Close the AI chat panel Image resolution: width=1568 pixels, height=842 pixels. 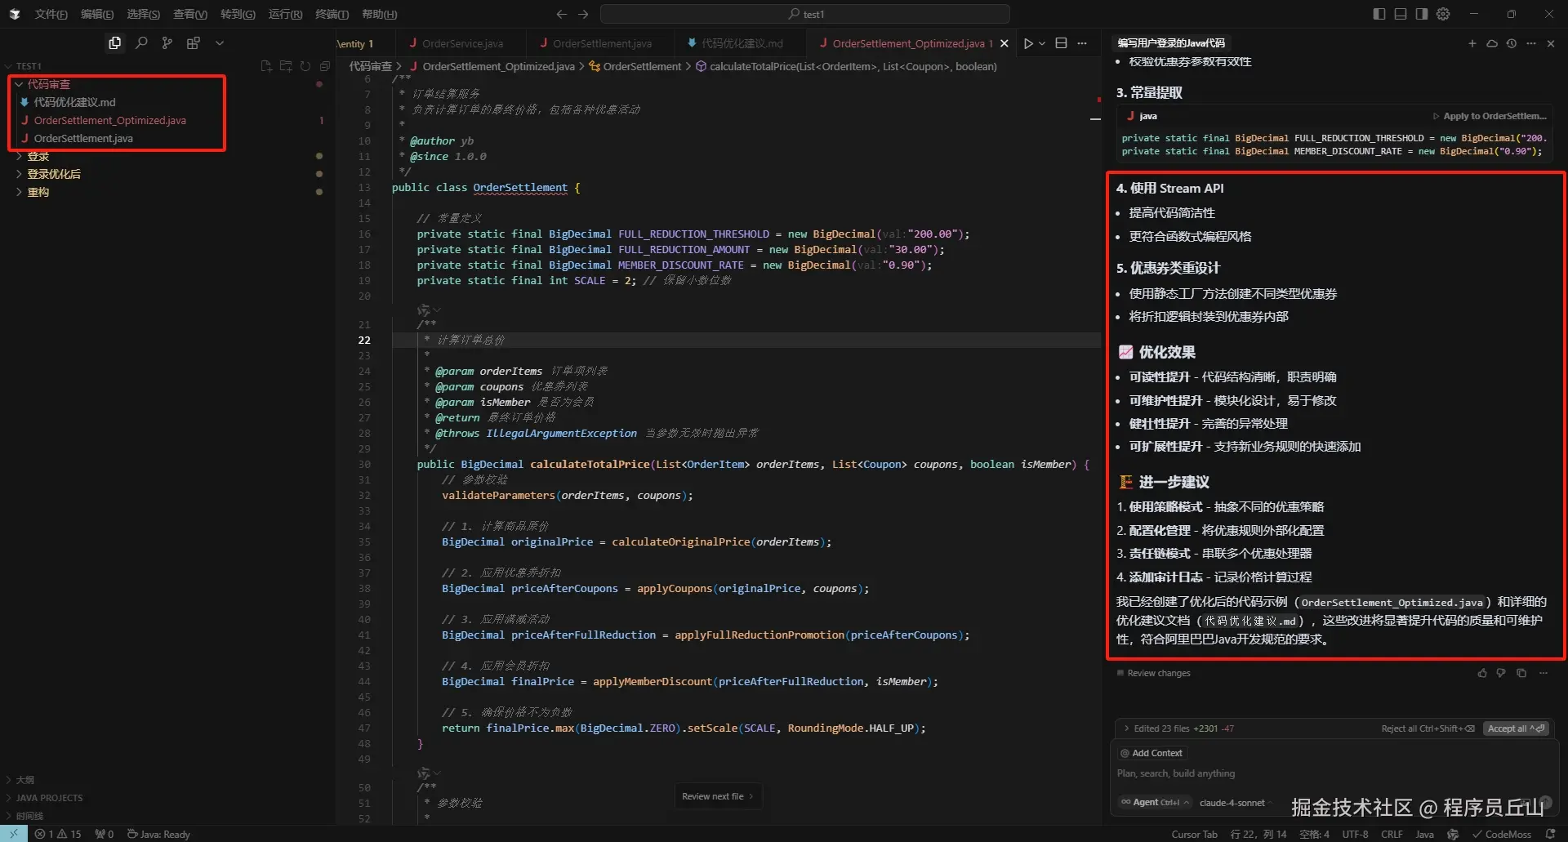click(x=1551, y=43)
